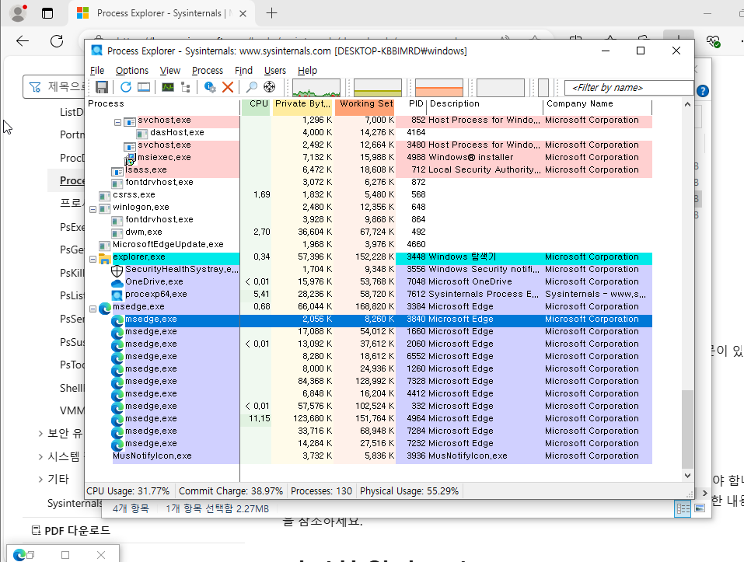Open the Help menu
The width and height of the screenshot is (744, 562).
point(307,70)
